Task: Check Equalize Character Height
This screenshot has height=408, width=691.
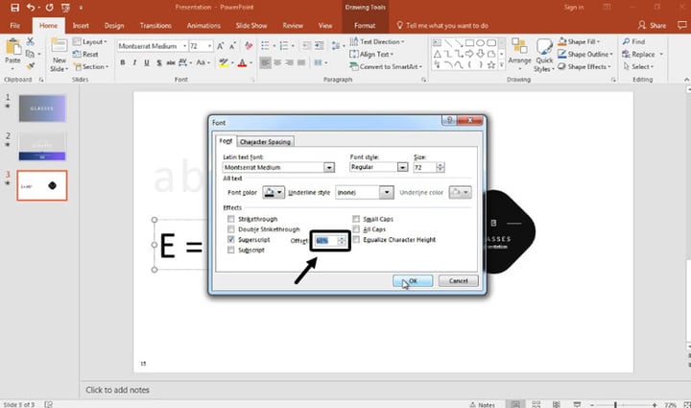Action: coord(356,239)
